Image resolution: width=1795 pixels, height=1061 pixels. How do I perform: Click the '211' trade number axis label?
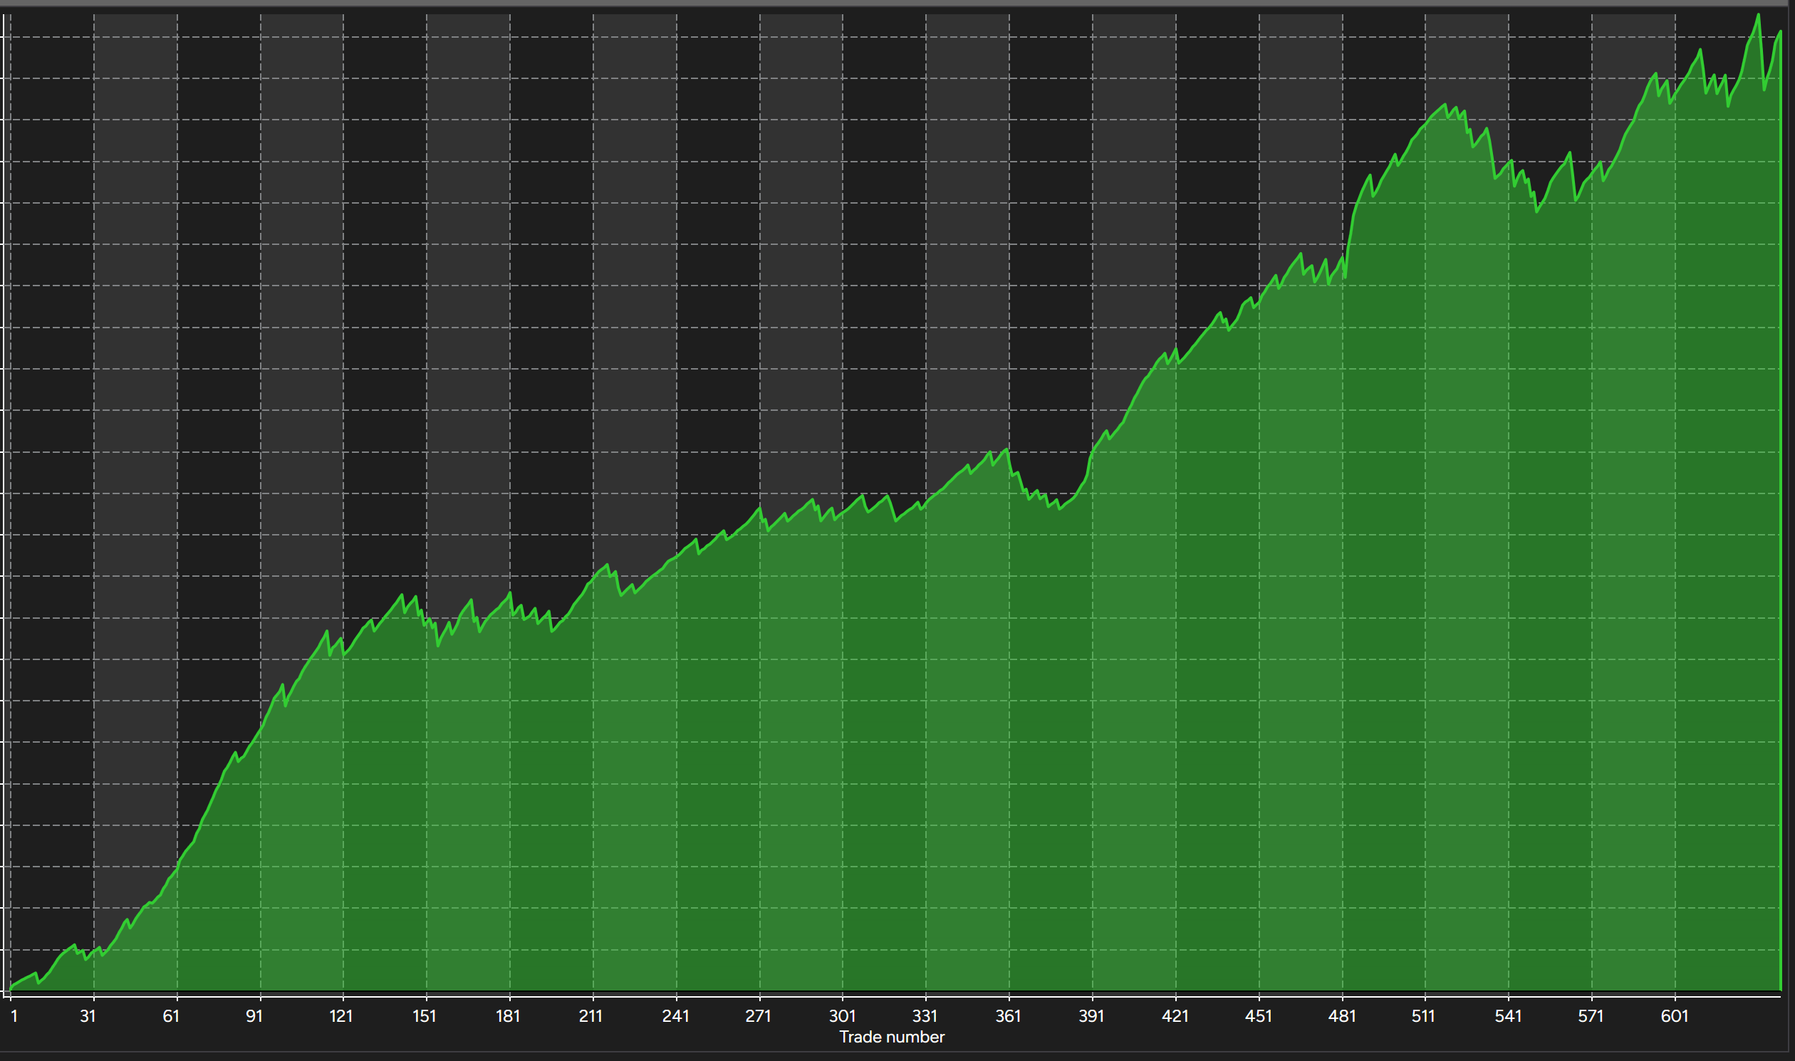(x=590, y=1016)
